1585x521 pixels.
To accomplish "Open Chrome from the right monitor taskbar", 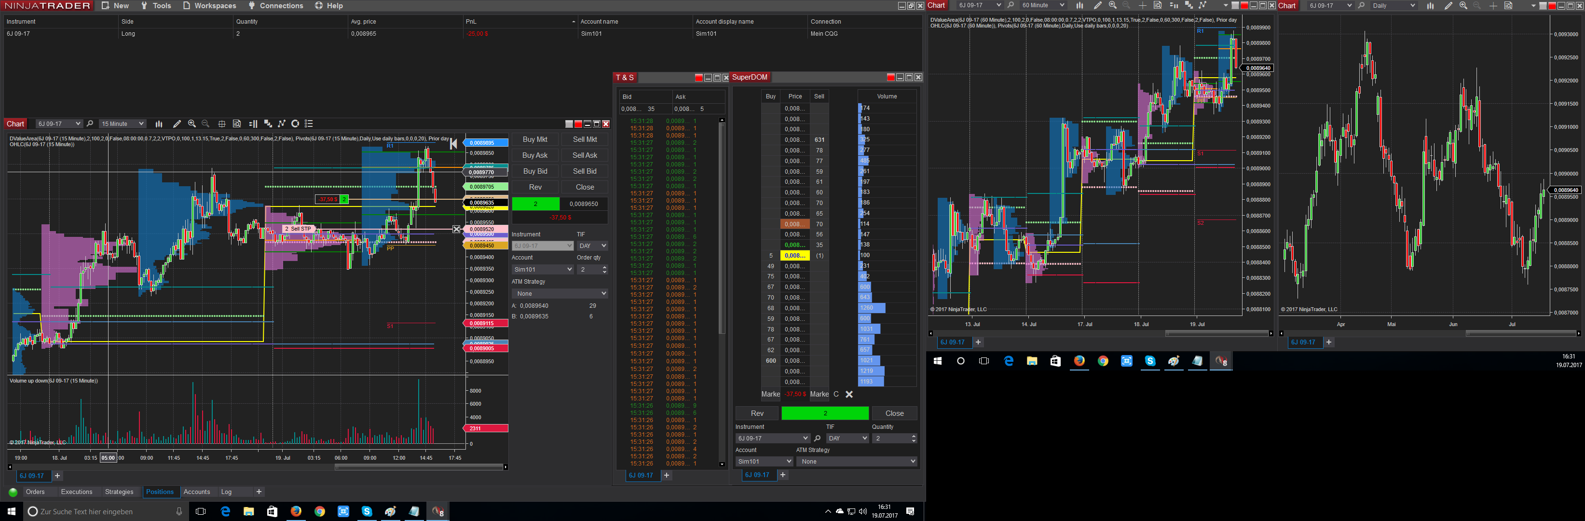I will (1103, 361).
